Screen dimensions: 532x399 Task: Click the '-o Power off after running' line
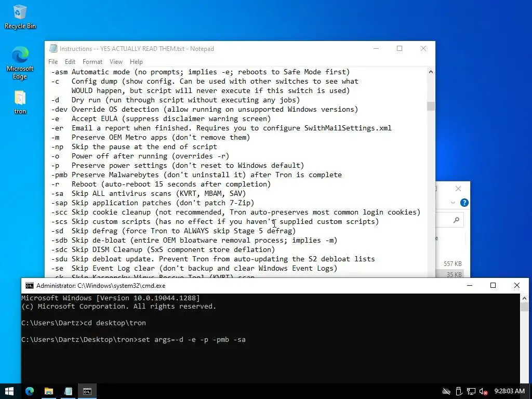click(x=140, y=156)
